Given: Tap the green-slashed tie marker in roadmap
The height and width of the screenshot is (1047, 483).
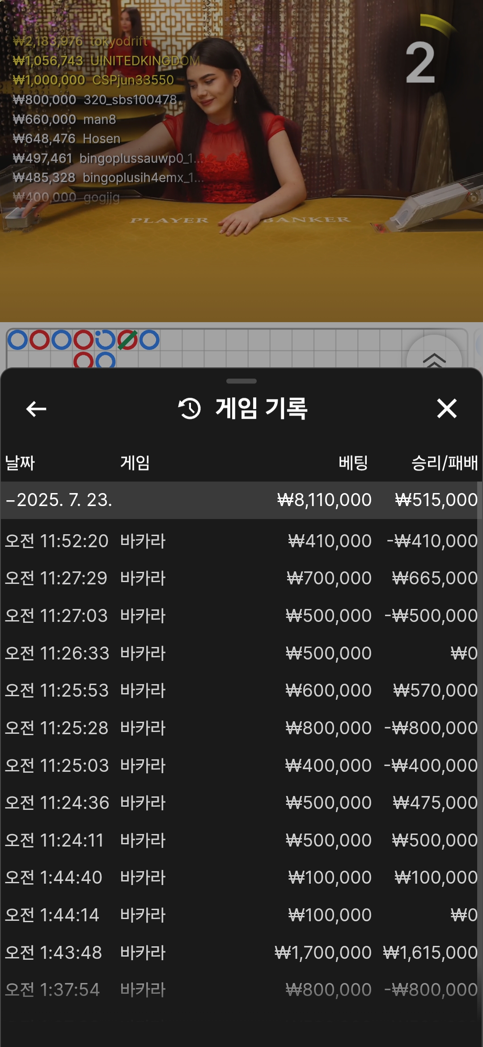Looking at the screenshot, I should coord(127,340).
